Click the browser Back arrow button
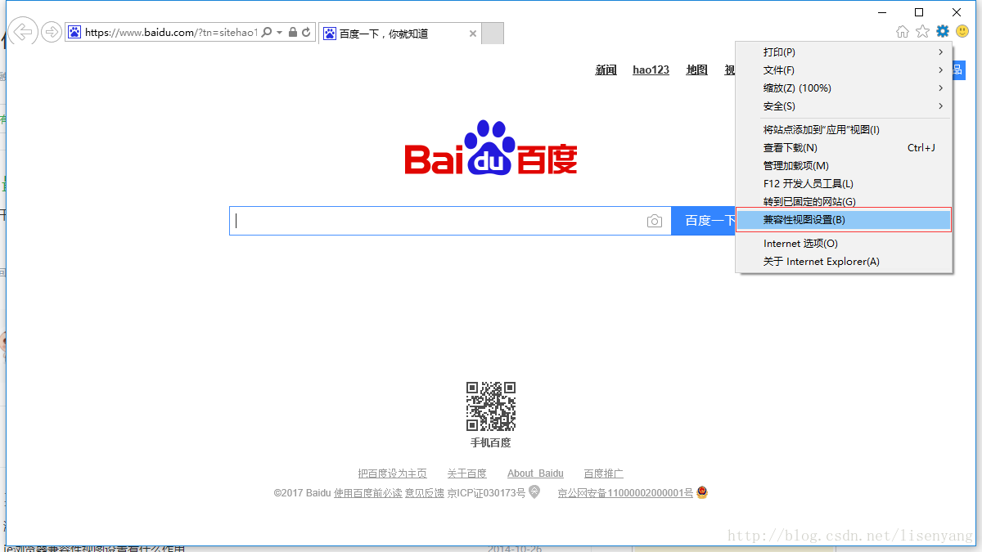This screenshot has width=982, height=552. tap(23, 33)
